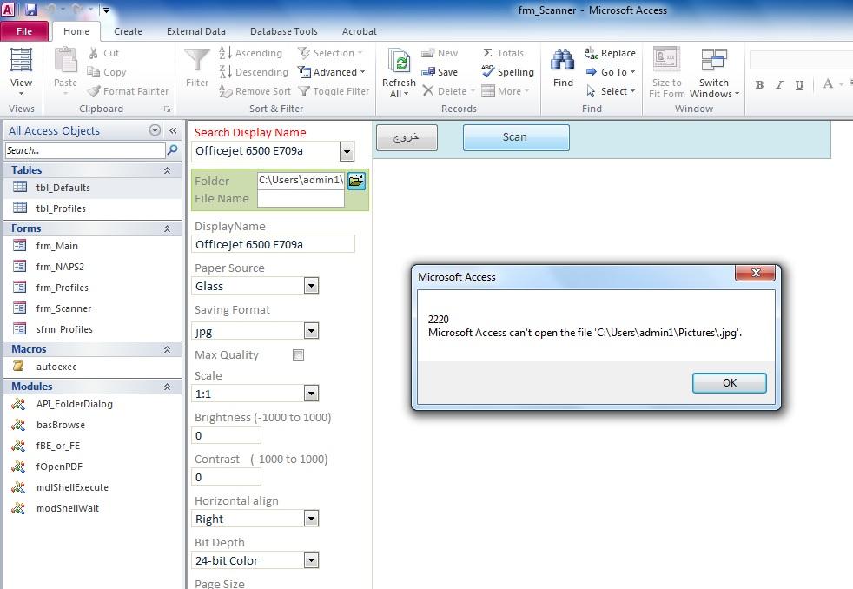Click the DisplayName text field

point(273,244)
